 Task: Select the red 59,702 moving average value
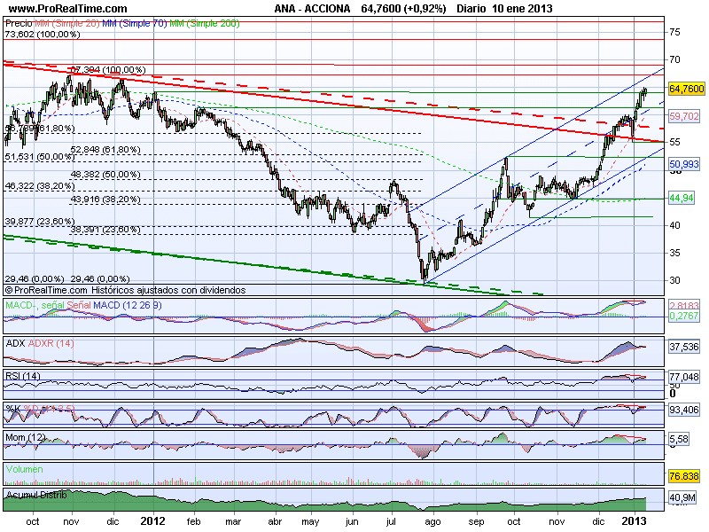pos(684,116)
